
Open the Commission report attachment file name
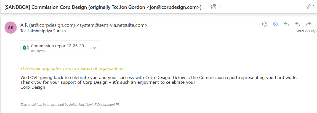click(x=59, y=46)
